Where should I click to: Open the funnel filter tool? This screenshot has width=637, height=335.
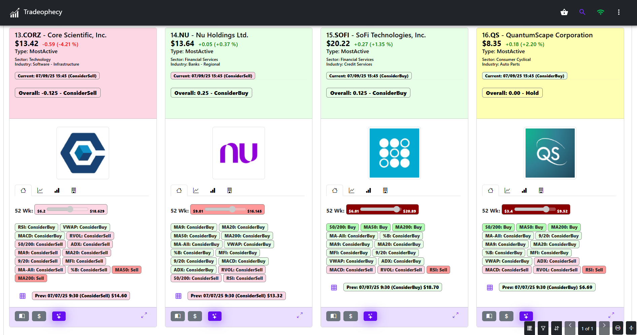click(x=543, y=328)
